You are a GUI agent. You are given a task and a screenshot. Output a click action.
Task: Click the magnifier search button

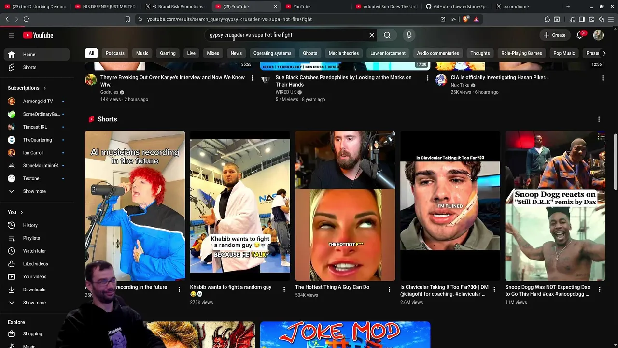coord(387,35)
